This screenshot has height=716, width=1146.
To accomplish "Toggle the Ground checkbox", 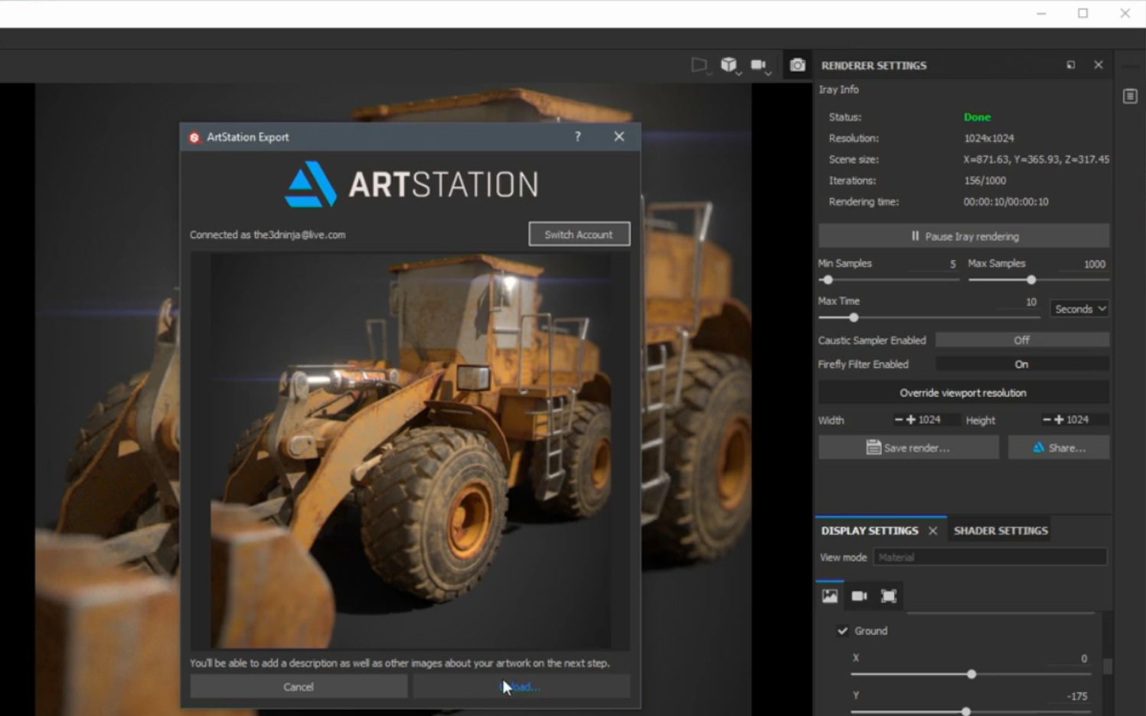I will (x=843, y=630).
